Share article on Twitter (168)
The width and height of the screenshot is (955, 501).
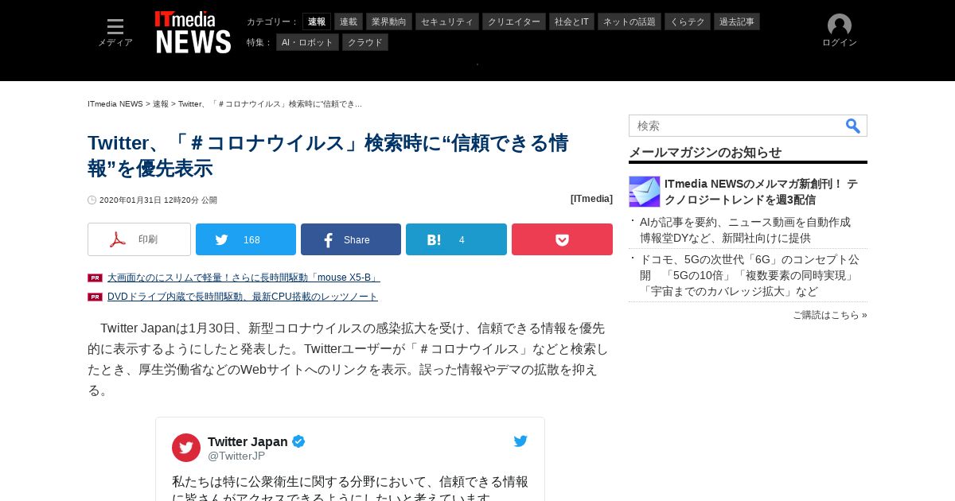(246, 239)
